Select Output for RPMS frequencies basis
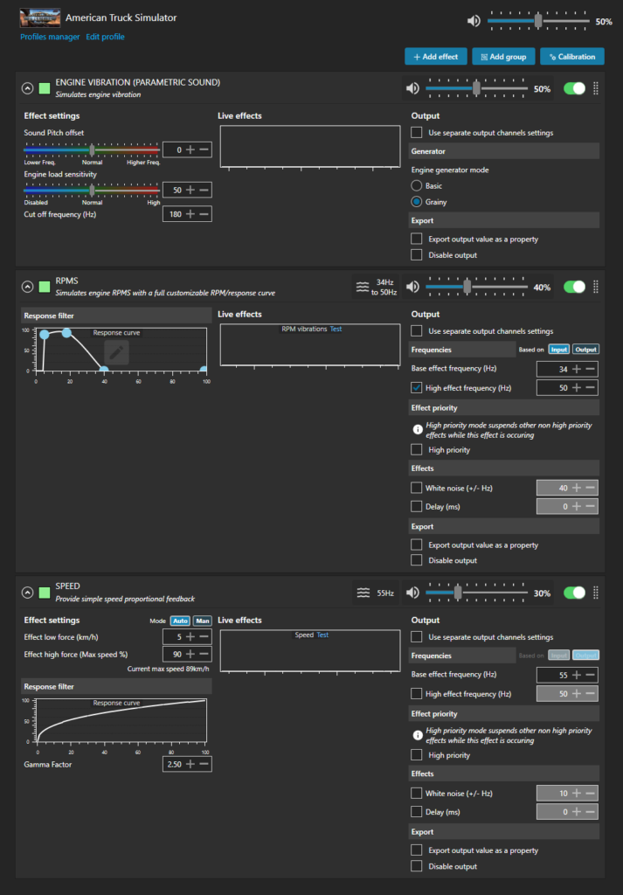This screenshot has width=623, height=895. point(585,350)
